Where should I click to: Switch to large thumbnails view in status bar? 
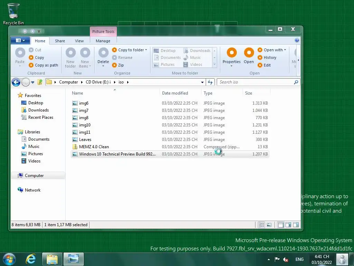pos(269,225)
